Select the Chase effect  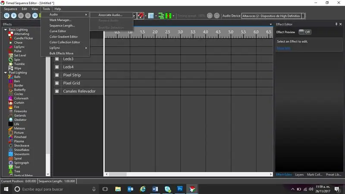coord(18,42)
